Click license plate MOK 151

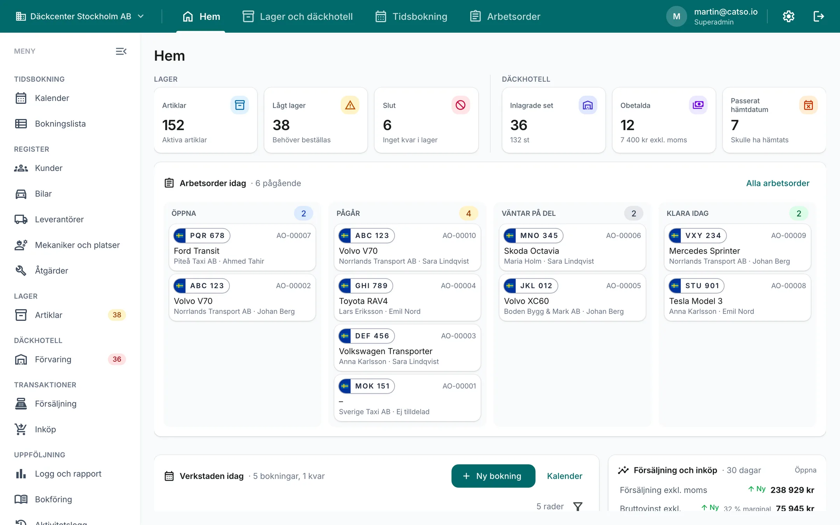pyautogui.click(x=367, y=386)
